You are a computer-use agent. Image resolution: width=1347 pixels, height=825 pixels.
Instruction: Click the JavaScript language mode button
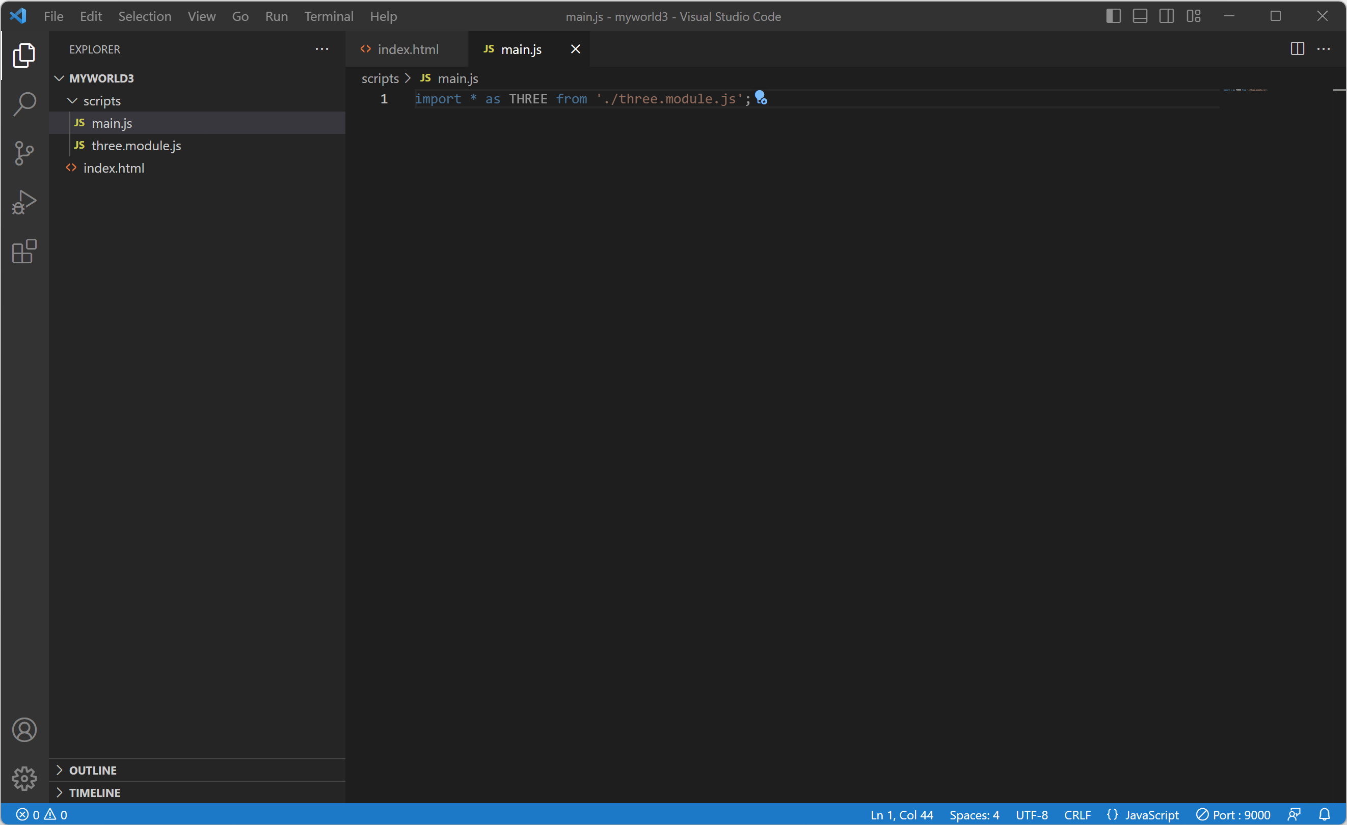pos(1151,815)
